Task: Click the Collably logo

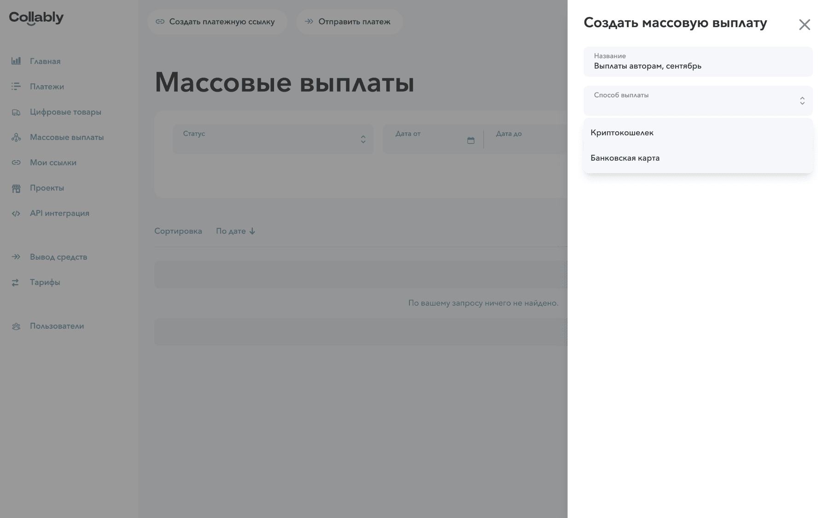Action: 36,18
